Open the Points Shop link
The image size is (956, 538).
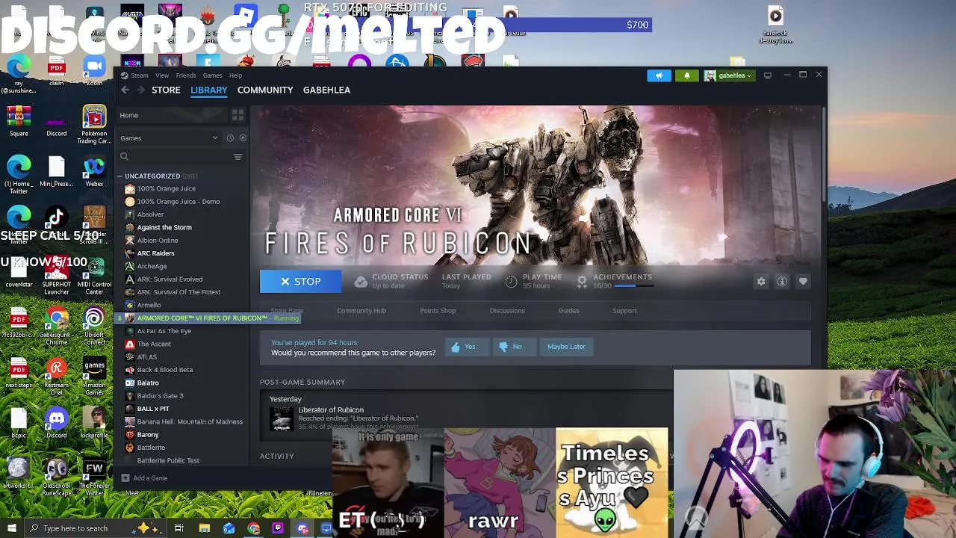[x=438, y=311]
